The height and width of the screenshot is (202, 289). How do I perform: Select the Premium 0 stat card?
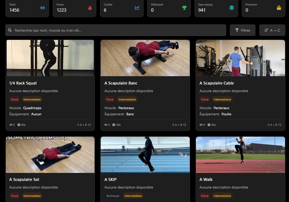(263, 8)
